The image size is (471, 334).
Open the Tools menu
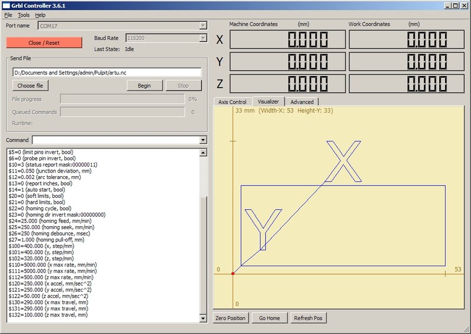[24, 15]
